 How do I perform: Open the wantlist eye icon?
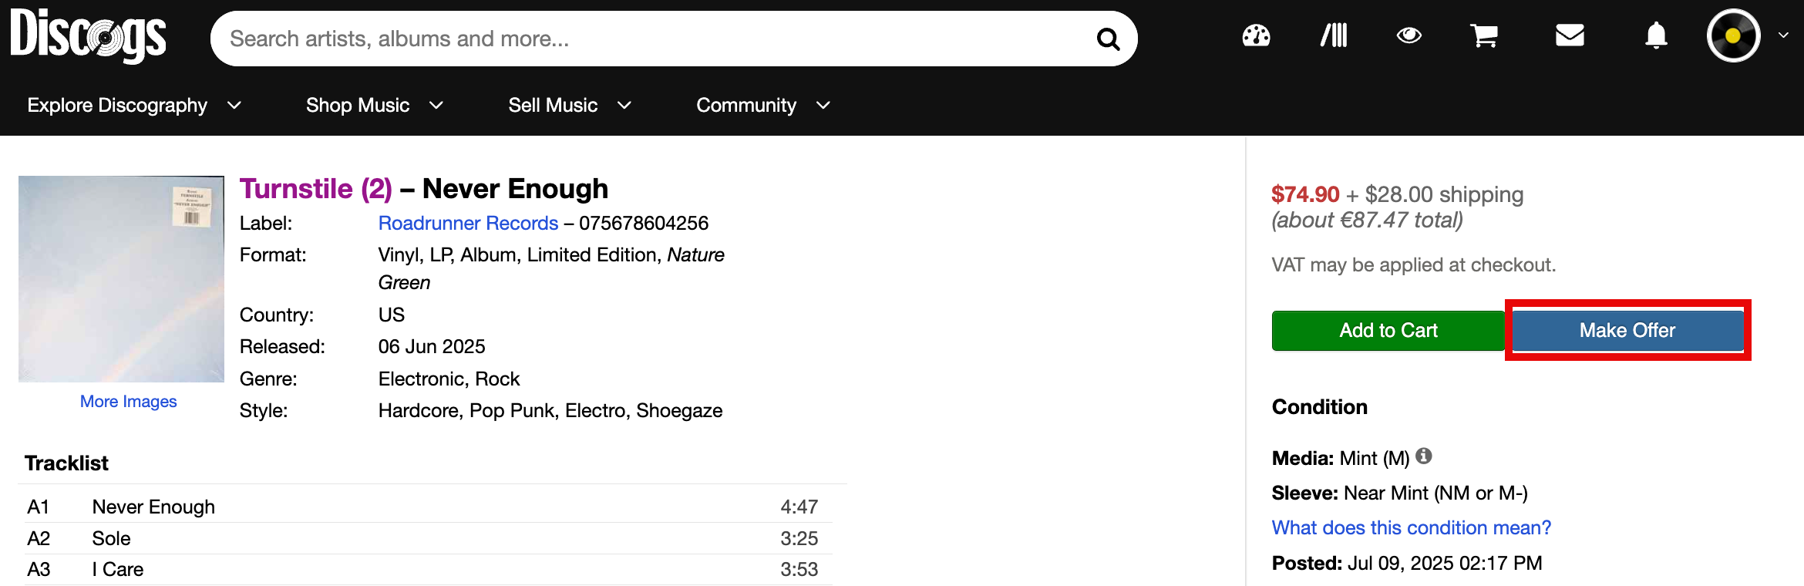pyautogui.click(x=1409, y=35)
